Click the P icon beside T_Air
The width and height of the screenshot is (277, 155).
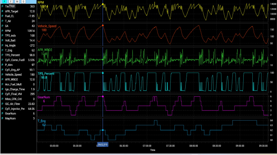2,21
